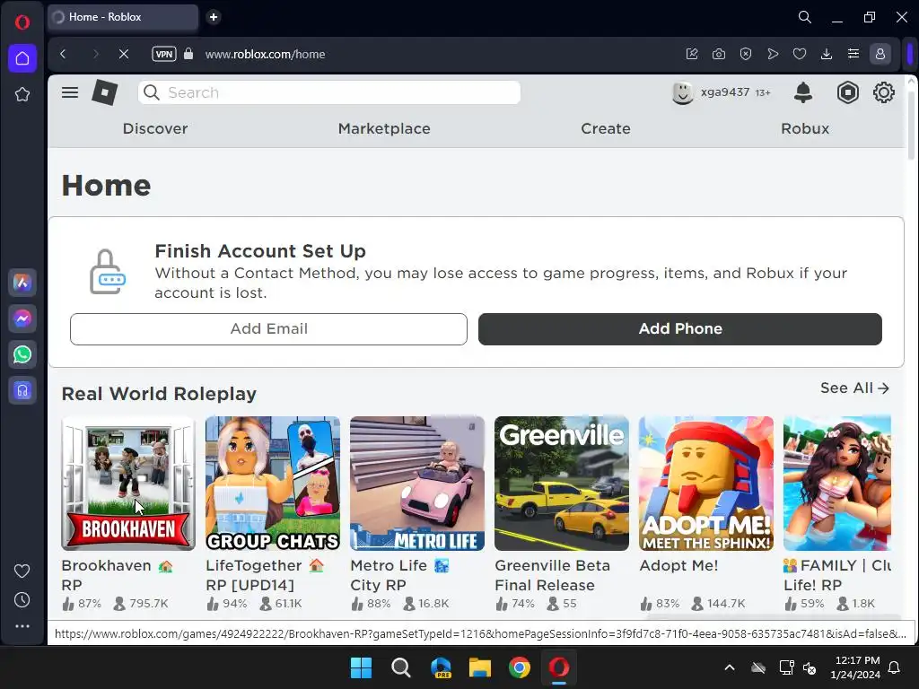Open the ad blocker shield icon
Viewport: 919px width, 689px height.
tap(746, 54)
